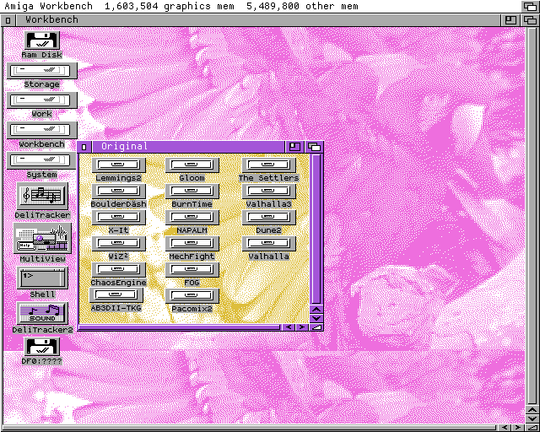Click up arrow in Workbench window scrollbar
The width and height of the screenshot is (540, 432).
[532, 410]
